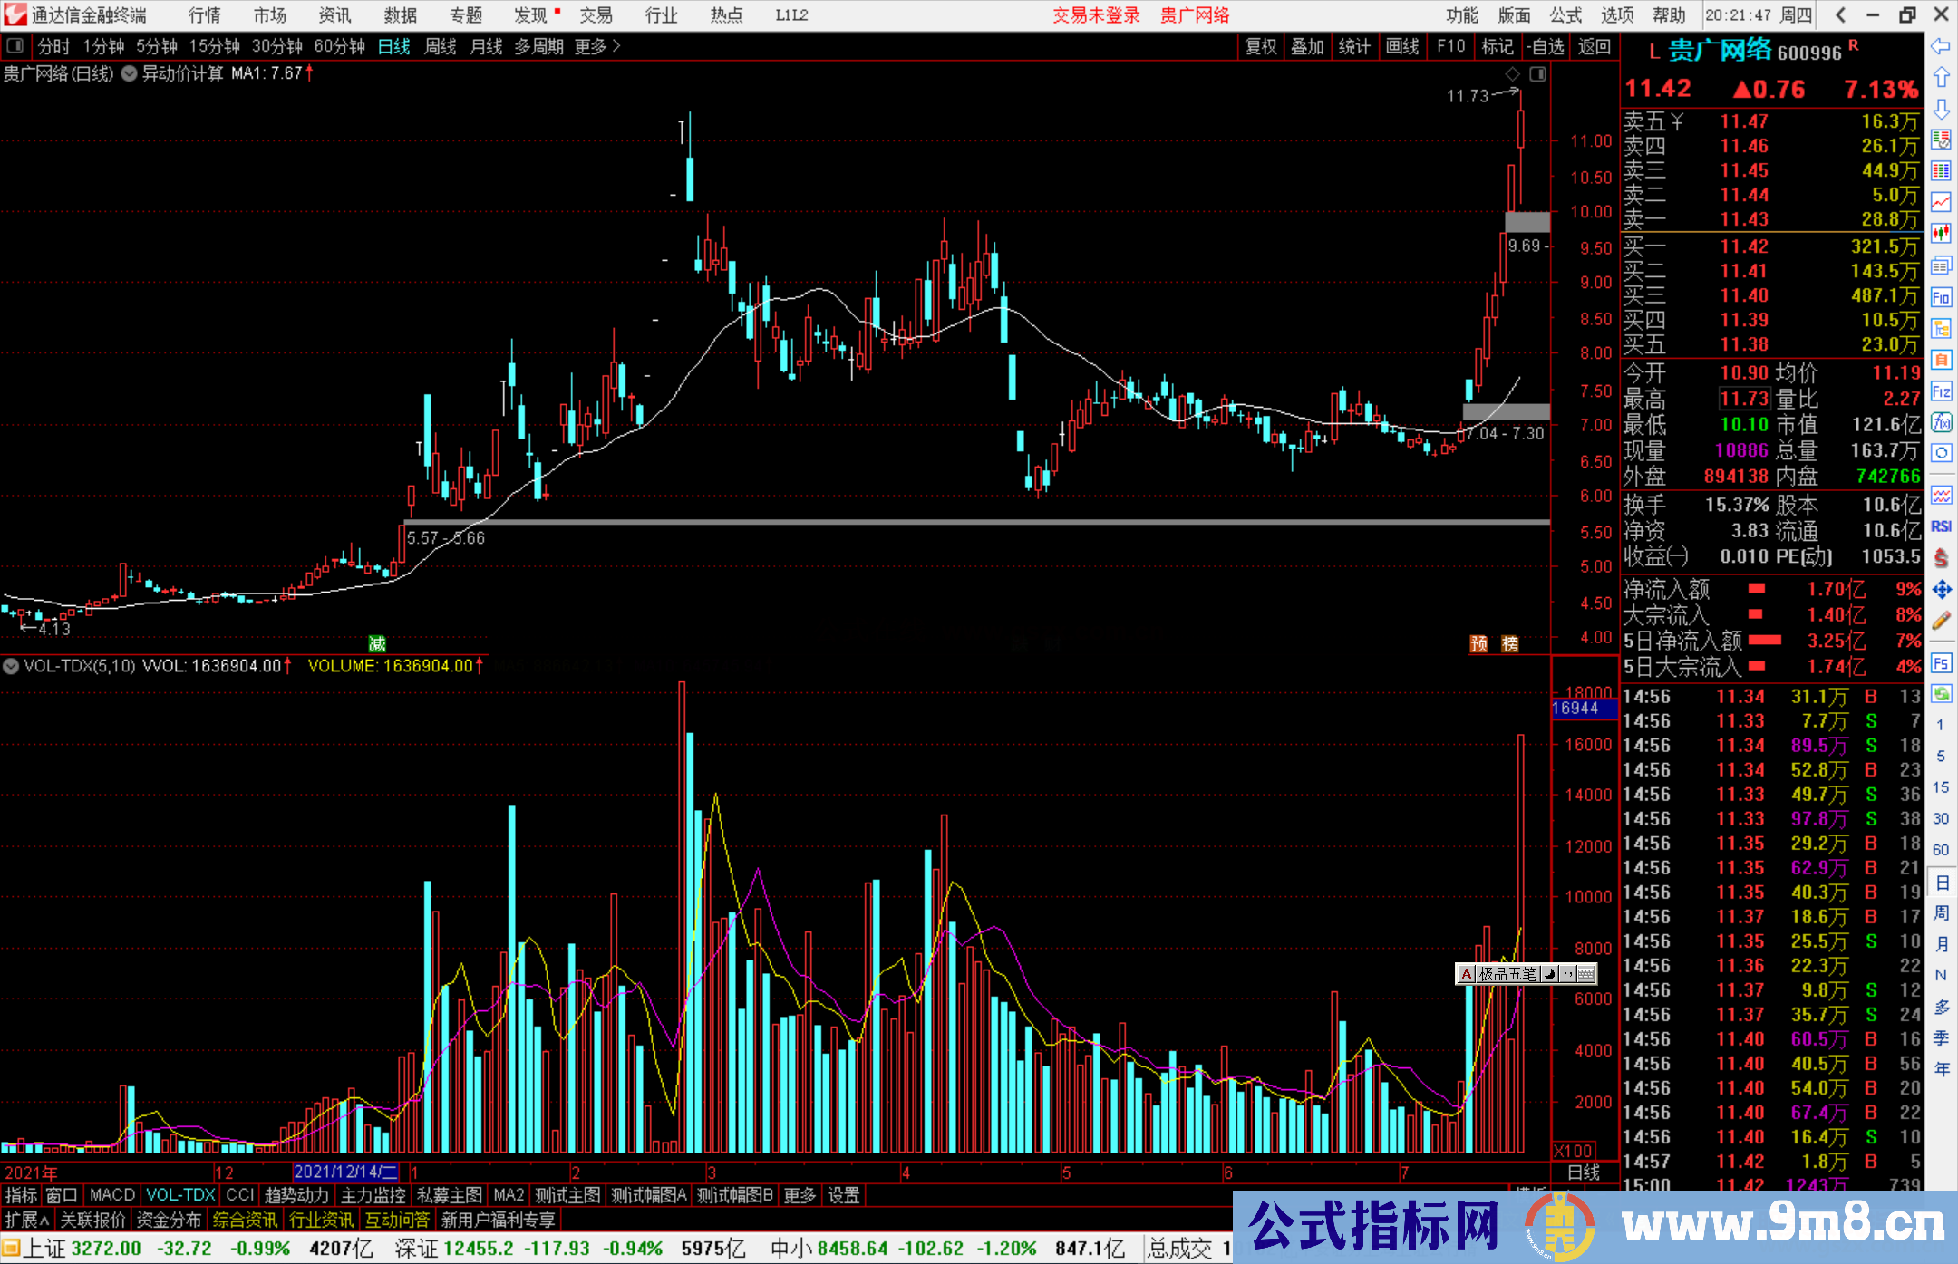
Task: Toggle the 叠加 overlay button
Action: pyautogui.click(x=1307, y=46)
